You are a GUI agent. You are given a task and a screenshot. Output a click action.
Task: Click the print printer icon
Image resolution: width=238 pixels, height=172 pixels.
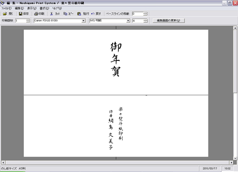(36, 14)
